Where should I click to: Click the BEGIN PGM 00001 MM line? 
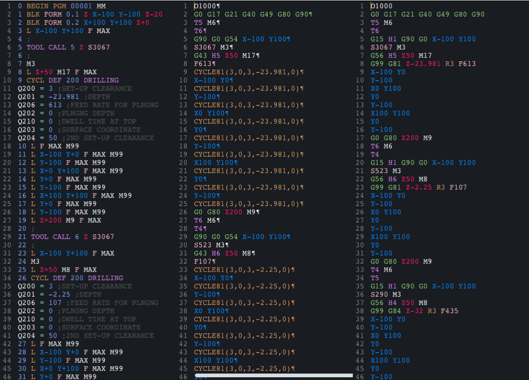pos(66,6)
